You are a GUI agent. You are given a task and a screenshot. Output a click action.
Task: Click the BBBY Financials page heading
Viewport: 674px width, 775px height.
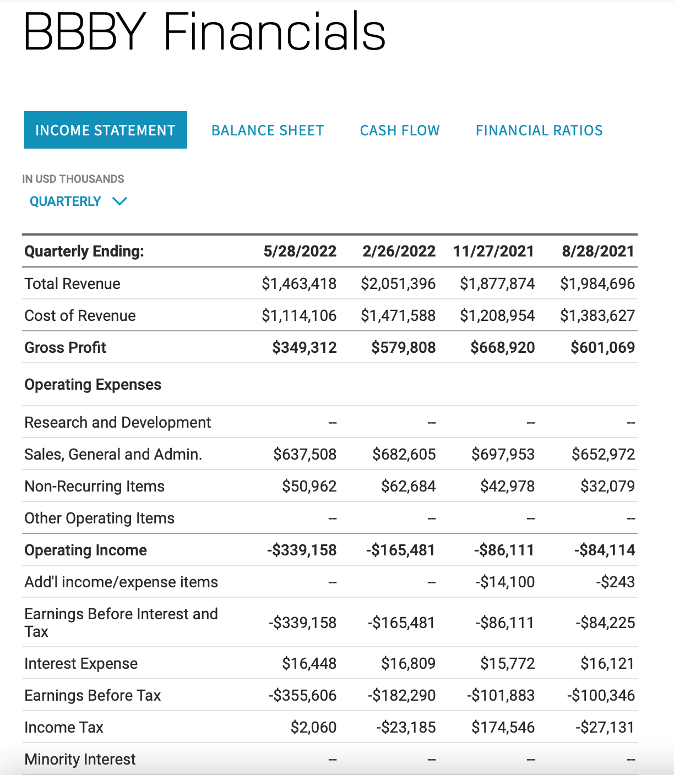pos(204,32)
